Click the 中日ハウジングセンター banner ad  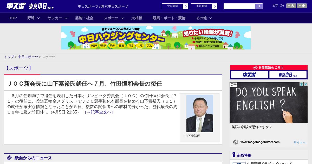tap(156, 38)
